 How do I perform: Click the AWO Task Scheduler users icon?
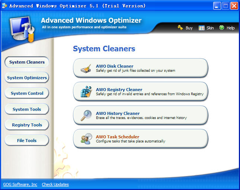click(x=86, y=139)
